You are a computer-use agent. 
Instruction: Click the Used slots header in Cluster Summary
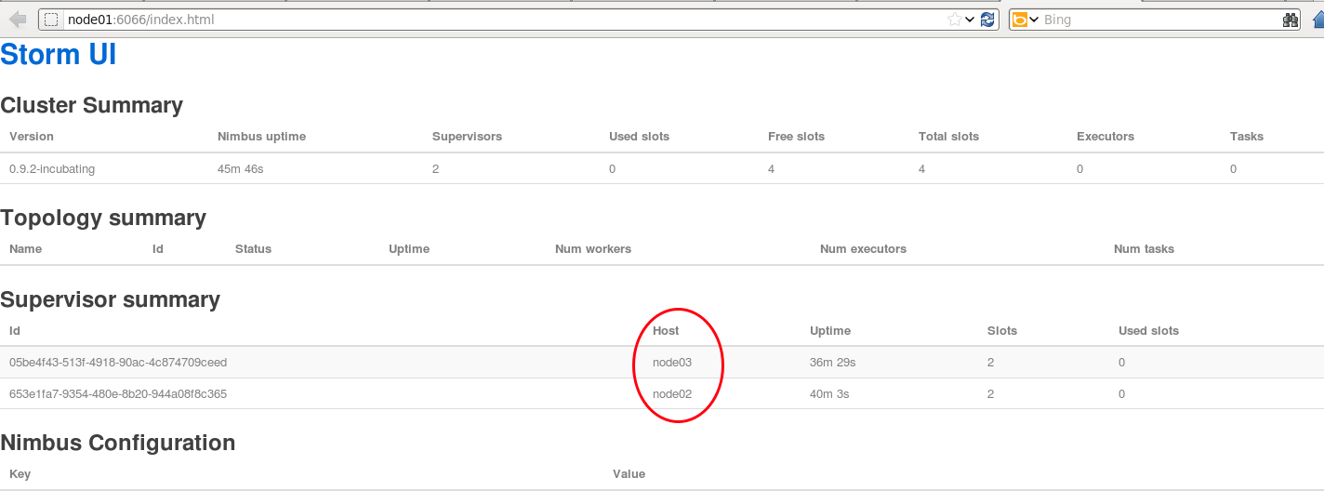pyautogui.click(x=639, y=137)
